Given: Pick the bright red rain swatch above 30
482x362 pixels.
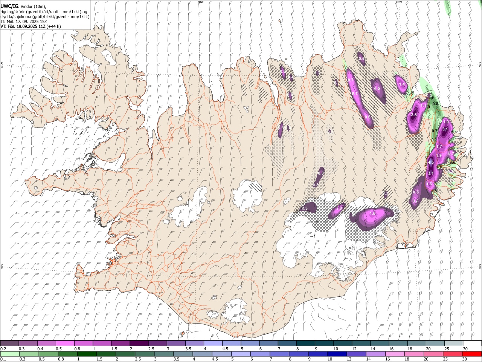Looking at the screenshot, I should (x=472, y=354).
